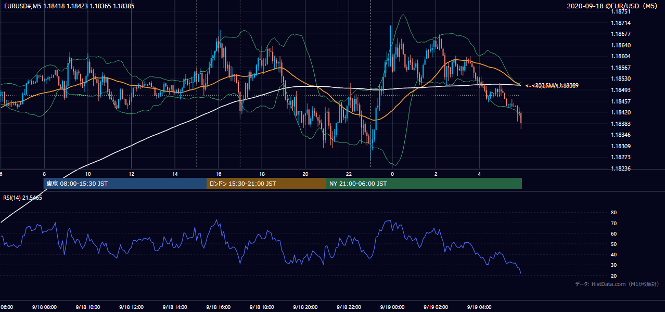Click price axis label 1.18714
Screen dimensions: 665x312
pos(621,23)
